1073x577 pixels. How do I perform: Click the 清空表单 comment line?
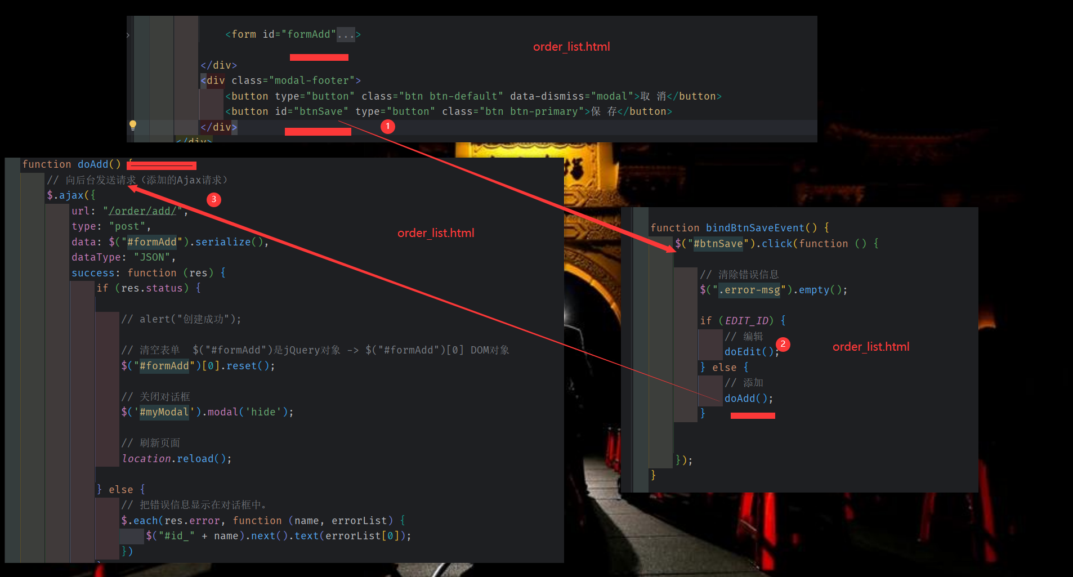315,350
